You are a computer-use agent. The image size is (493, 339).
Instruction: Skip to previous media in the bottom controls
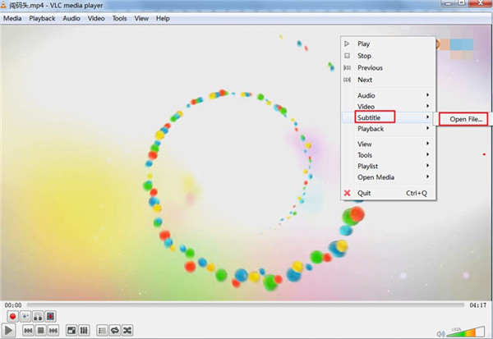[x=28, y=331]
